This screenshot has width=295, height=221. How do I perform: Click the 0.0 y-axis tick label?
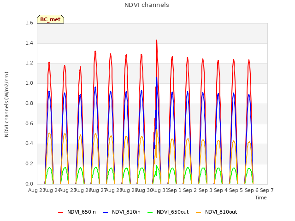click(x=29, y=184)
